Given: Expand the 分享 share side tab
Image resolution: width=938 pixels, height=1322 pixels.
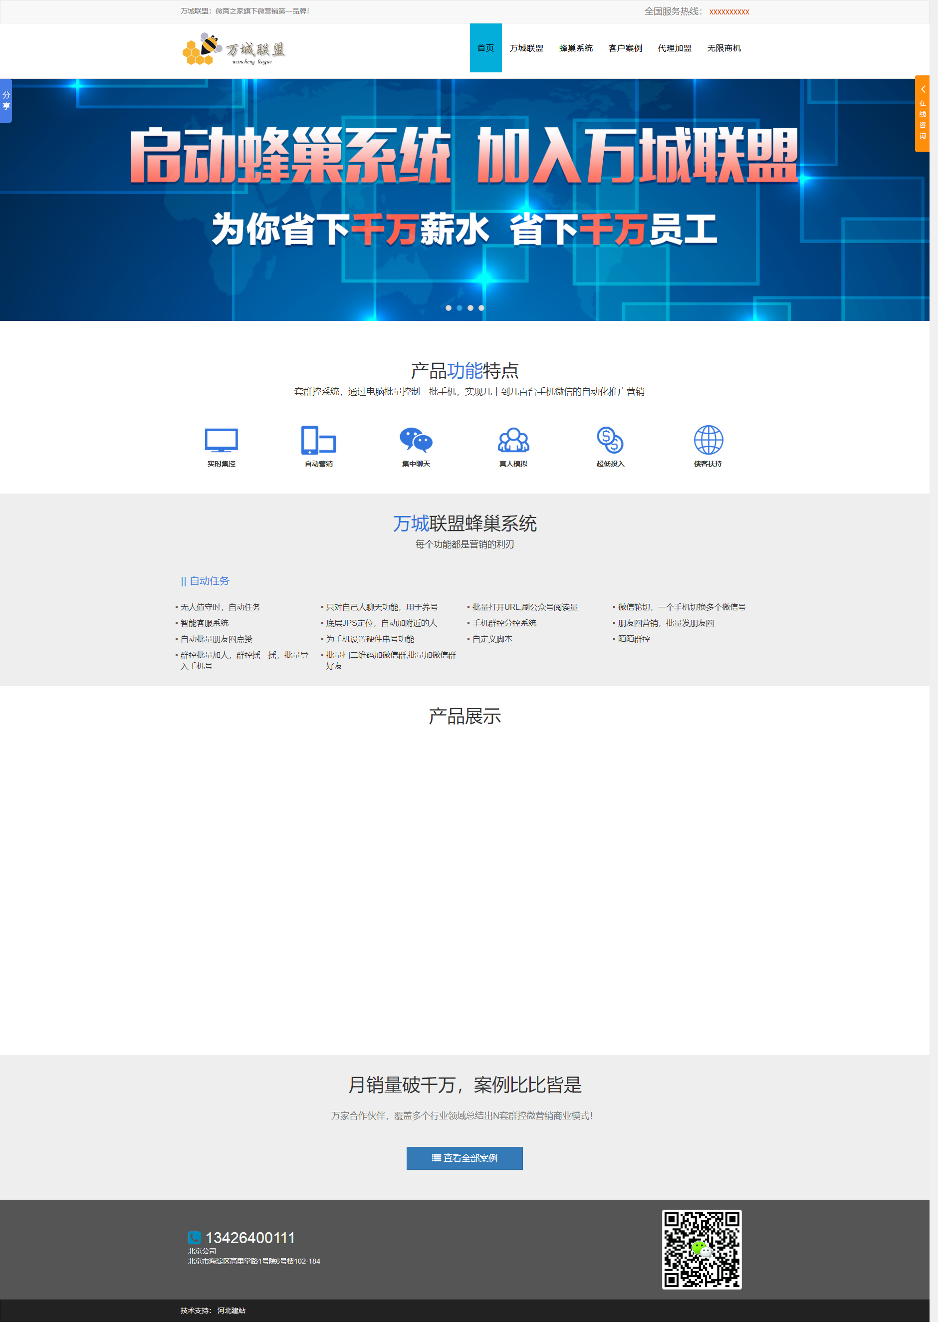Looking at the screenshot, I should 6,100.
